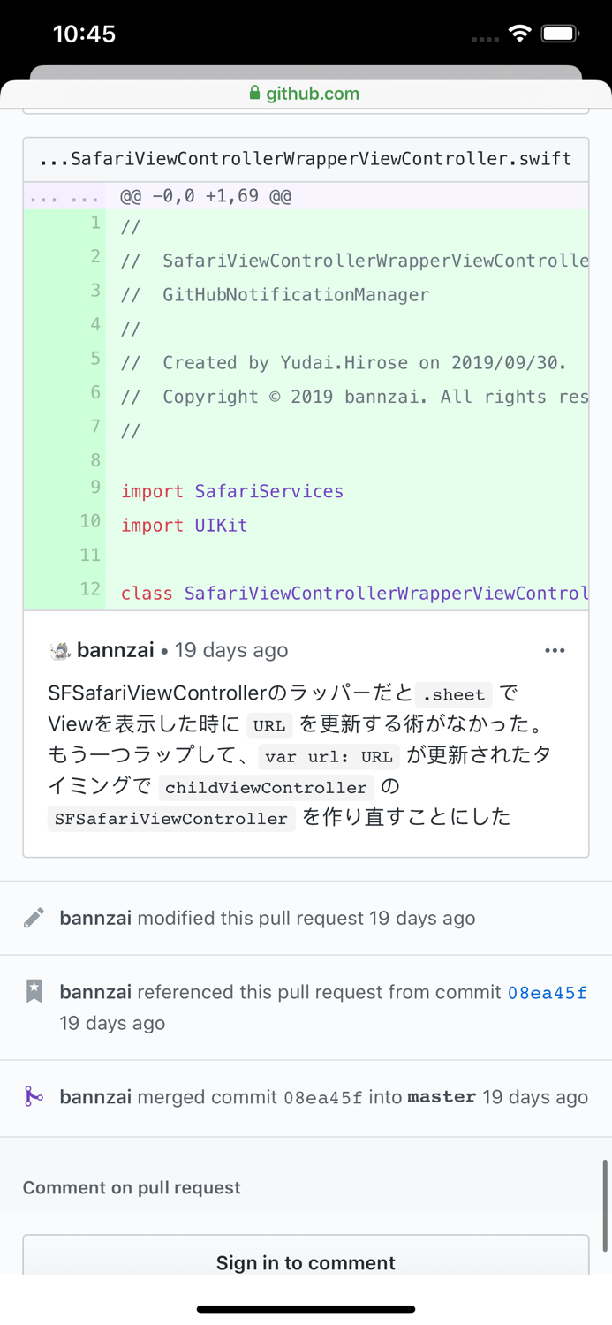The height and width of the screenshot is (1325, 612).
Task: Click the Wi-Fi icon in the status bar
Action: coord(519,33)
